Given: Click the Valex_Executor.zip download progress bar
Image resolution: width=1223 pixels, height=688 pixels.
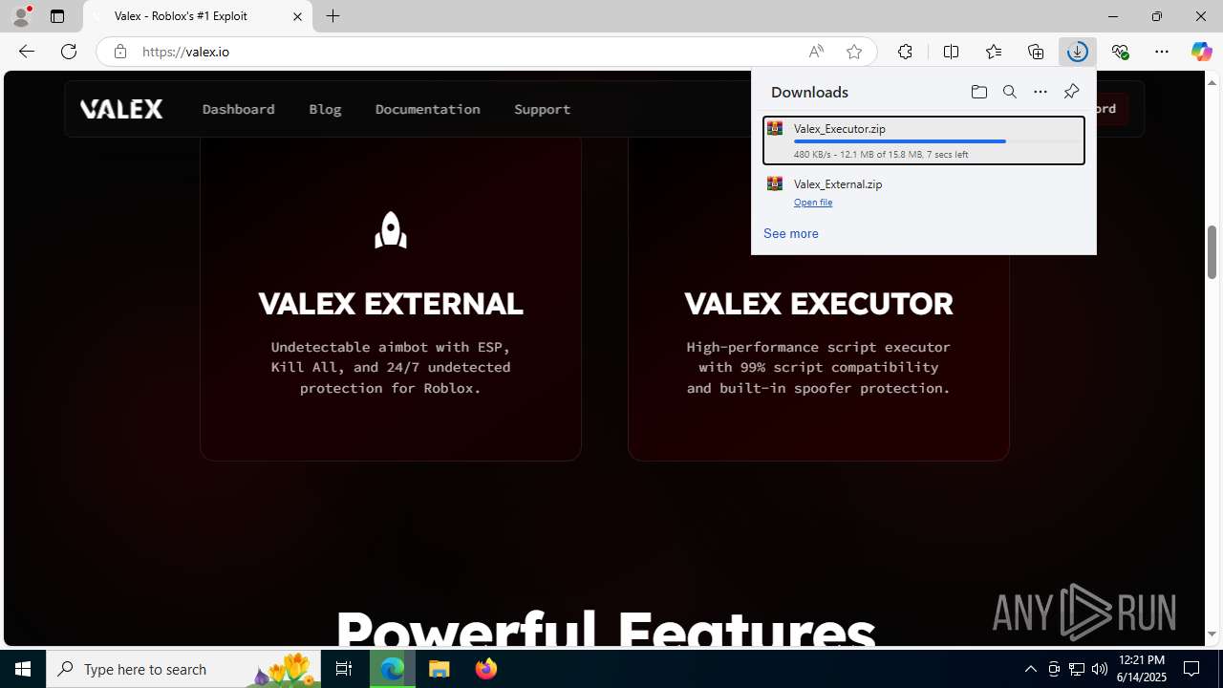Looking at the screenshot, I should click(x=937, y=141).
